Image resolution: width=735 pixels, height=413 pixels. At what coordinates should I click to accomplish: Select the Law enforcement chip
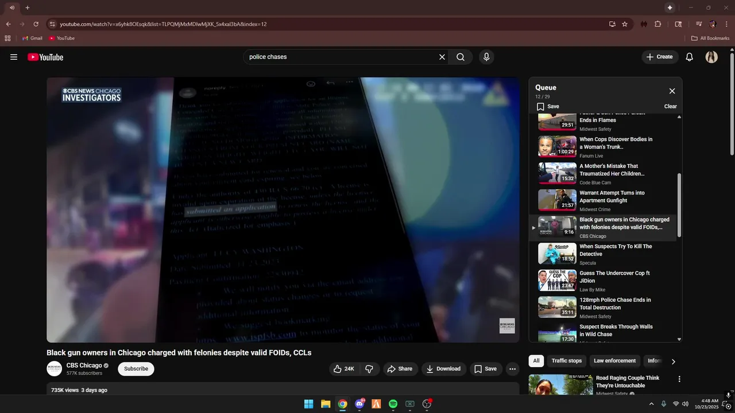(x=614, y=361)
